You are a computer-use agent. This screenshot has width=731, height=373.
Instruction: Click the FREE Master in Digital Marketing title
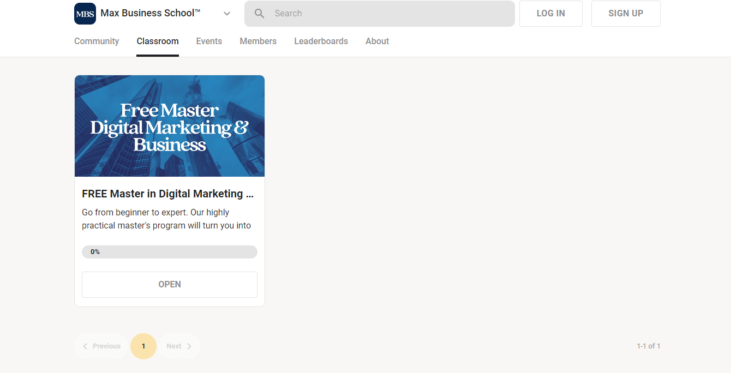[x=167, y=194]
